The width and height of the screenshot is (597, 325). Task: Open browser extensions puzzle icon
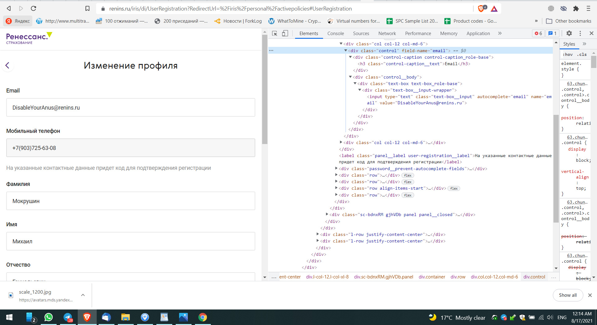coord(576,9)
